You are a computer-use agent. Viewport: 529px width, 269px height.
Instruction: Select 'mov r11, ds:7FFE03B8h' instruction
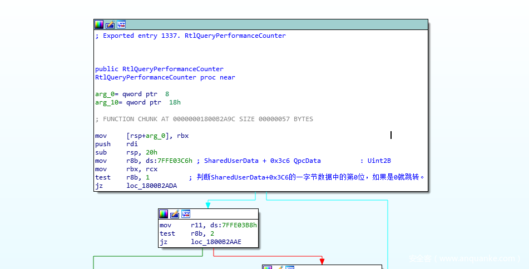tap(208, 225)
